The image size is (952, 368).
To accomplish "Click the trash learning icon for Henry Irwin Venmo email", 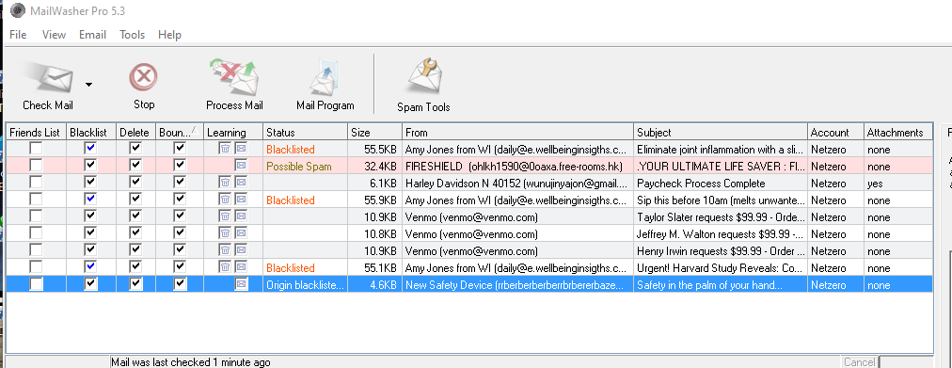I will tap(225, 250).
